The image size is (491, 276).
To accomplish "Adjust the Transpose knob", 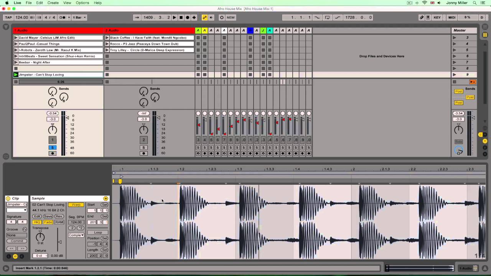I will [x=40, y=237].
